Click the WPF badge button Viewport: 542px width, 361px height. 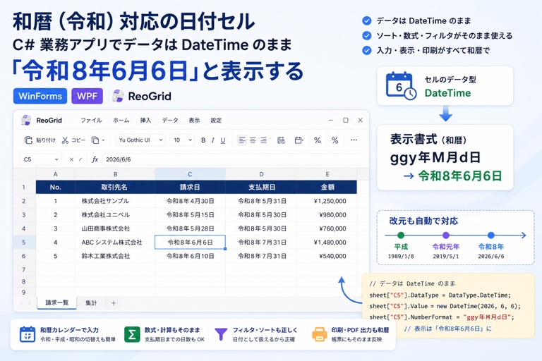pos(87,96)
